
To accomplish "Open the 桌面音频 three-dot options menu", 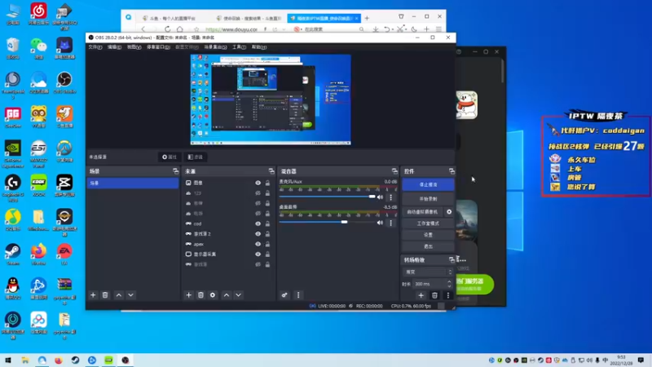I will [x=391, y=223].
